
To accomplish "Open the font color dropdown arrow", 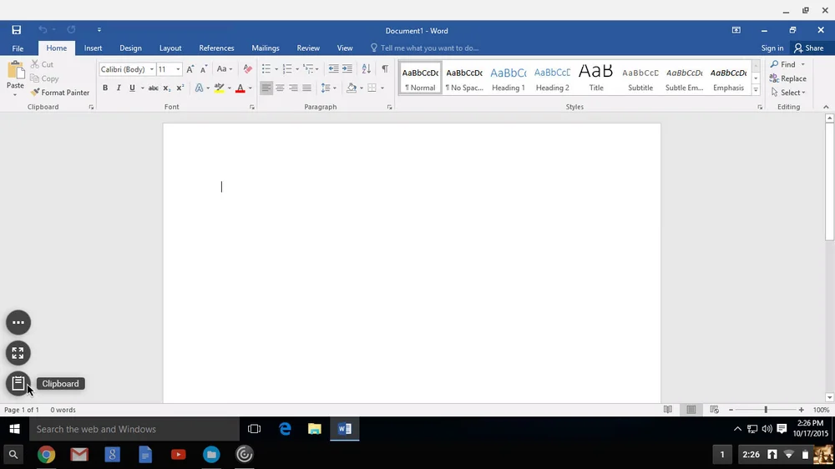I will click(x=250, y=88).
